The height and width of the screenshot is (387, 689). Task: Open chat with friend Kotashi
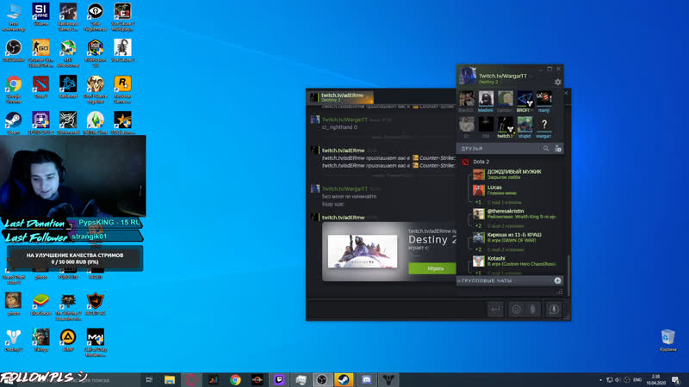(x=514, y=261)
